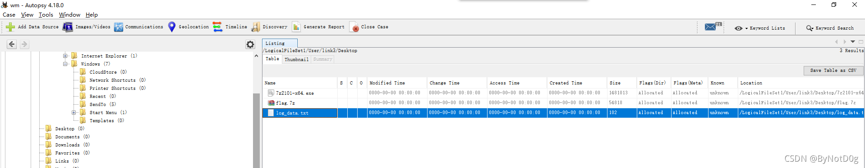This screenshot has height=168, width=865.
Task: Click the CloudStore folder icon
Action: (83, 72)
